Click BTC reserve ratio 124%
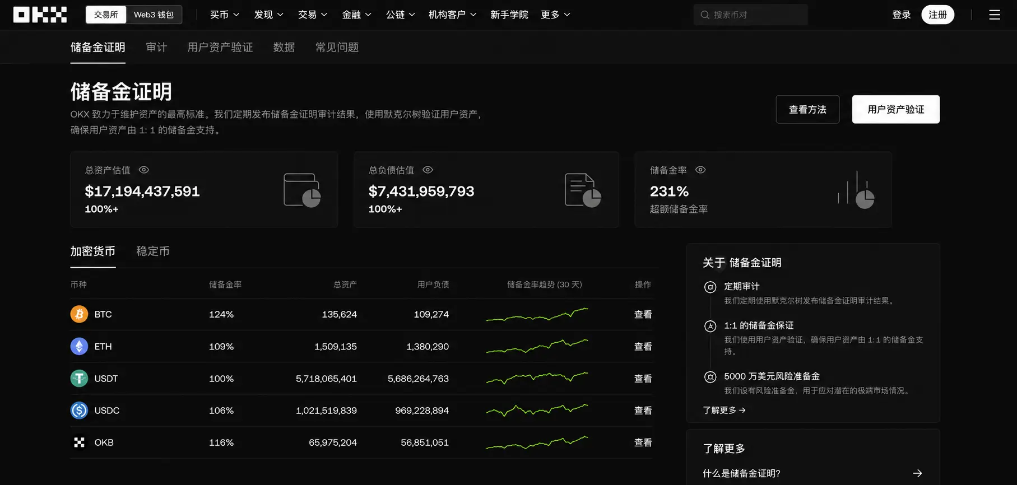The width and height of the screenshot is (1017, 485). point(221,314)
